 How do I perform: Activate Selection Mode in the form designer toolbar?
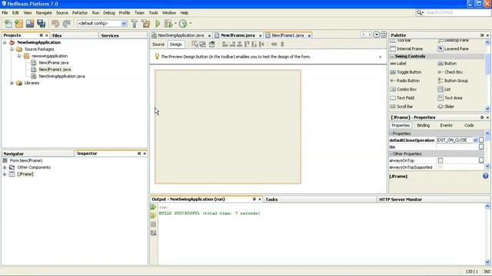pyautogui.click(x=194, y=44)
